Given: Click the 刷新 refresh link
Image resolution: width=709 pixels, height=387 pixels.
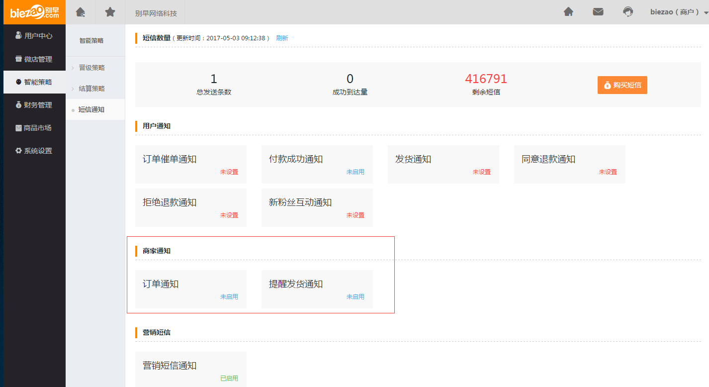Looking at the screenshot, I should (282, 38).
